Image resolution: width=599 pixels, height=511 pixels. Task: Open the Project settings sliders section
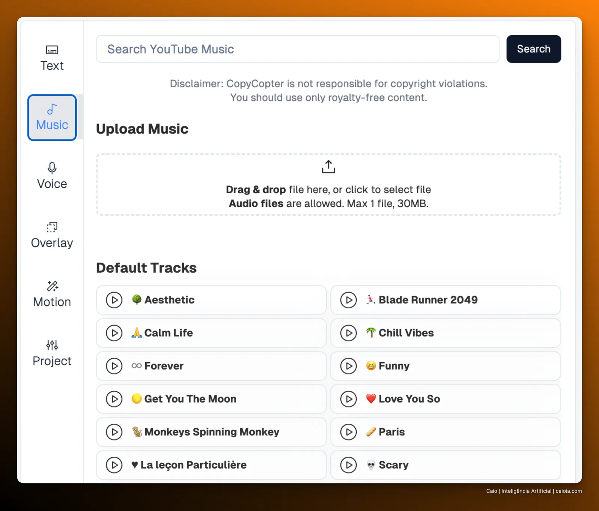pyautogui.click(x=52, y=353)
